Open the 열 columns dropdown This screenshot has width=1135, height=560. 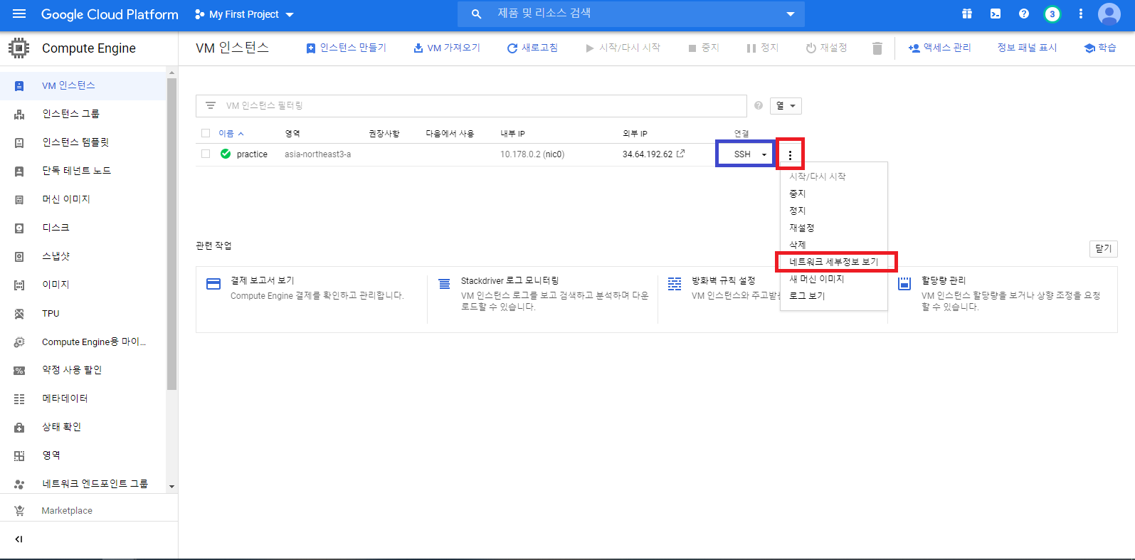pos(786,106)
